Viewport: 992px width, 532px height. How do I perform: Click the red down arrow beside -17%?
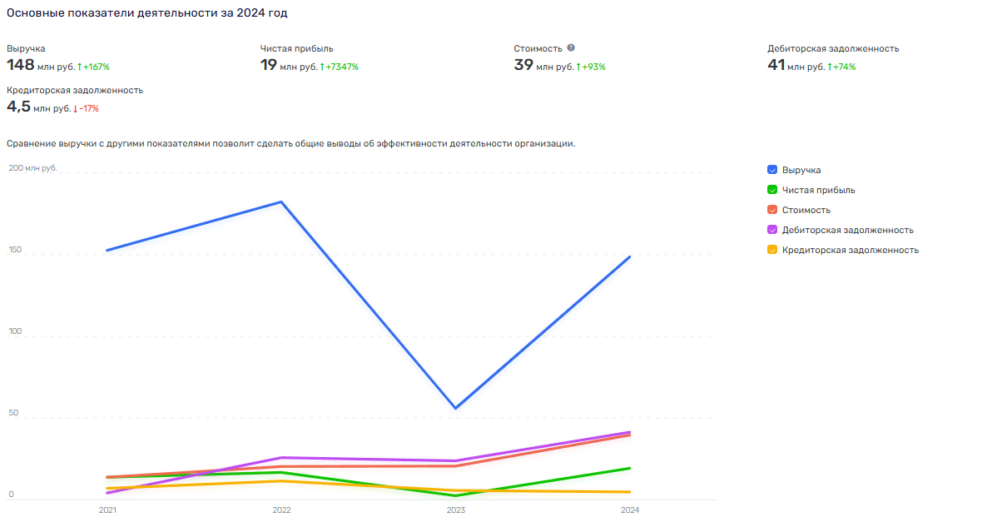pyautogui.click(x=76, y=108)
